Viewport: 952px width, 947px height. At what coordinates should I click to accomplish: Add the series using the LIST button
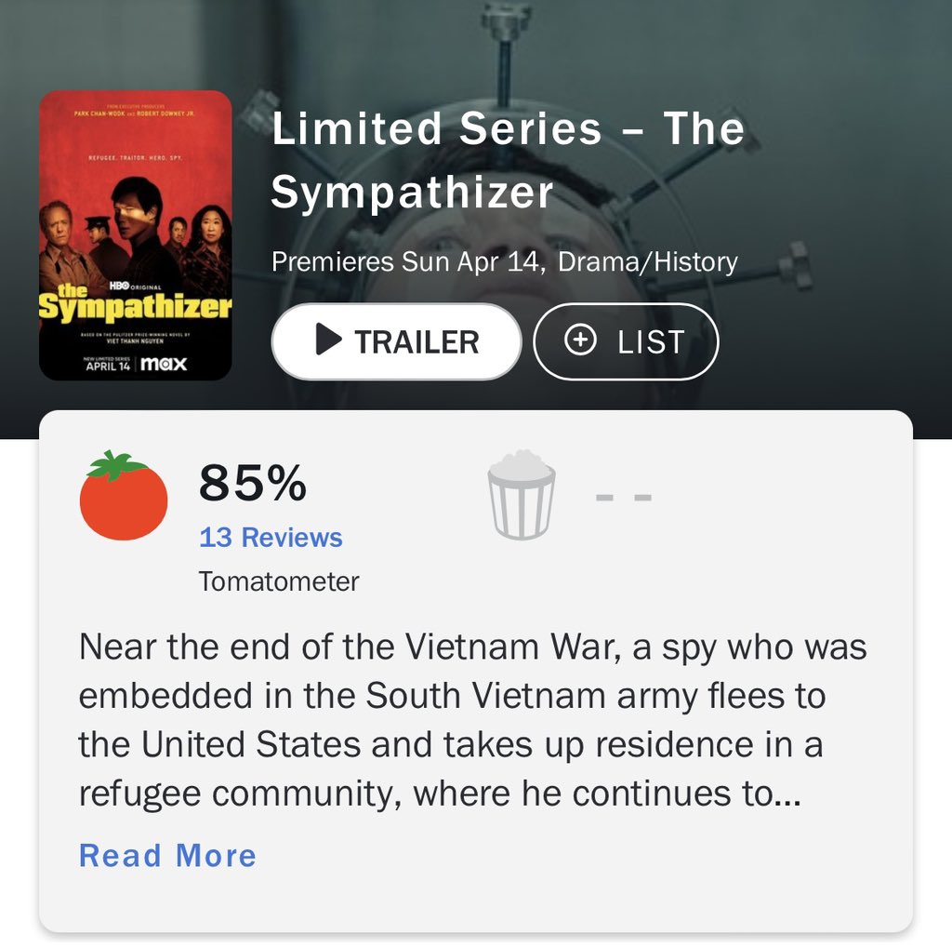click(626, 341)
